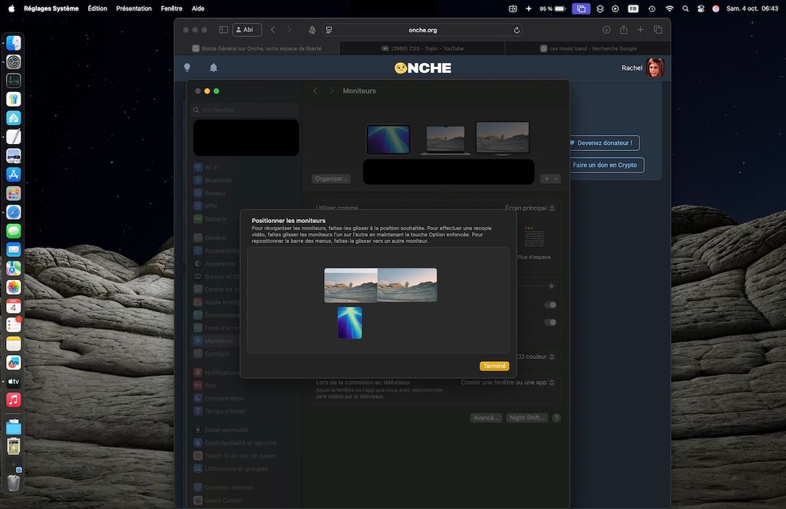Image resolution: width=786 pixels, height=509 pixels.
Task: Open the Safari share button
Action: tap(623, 30)
